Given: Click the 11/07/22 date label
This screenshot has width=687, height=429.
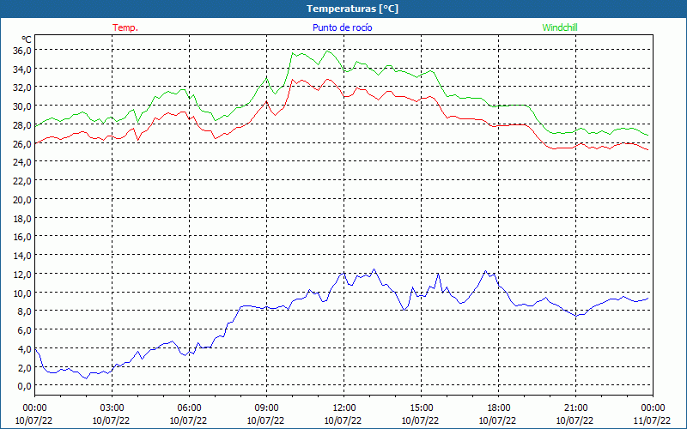Looking at the screenshot, I should coord(652,420).
